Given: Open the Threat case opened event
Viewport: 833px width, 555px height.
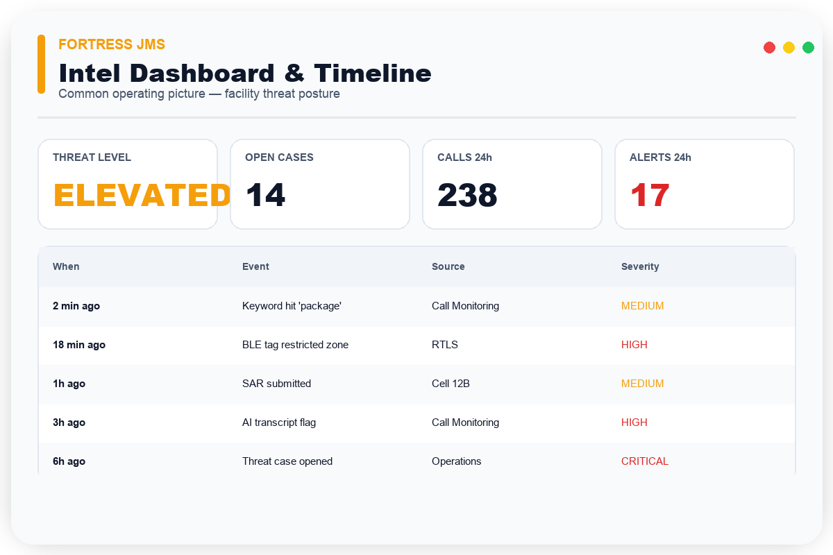Looking at the screenshot, I should 287,461.
